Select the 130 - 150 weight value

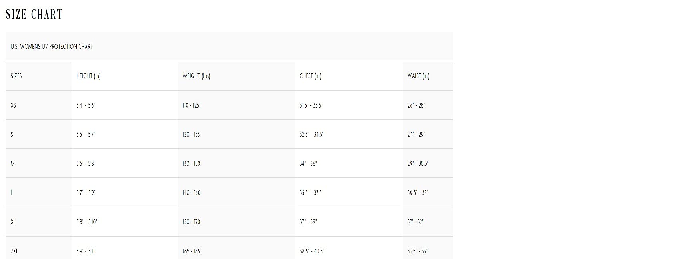[x=191, y=163]
